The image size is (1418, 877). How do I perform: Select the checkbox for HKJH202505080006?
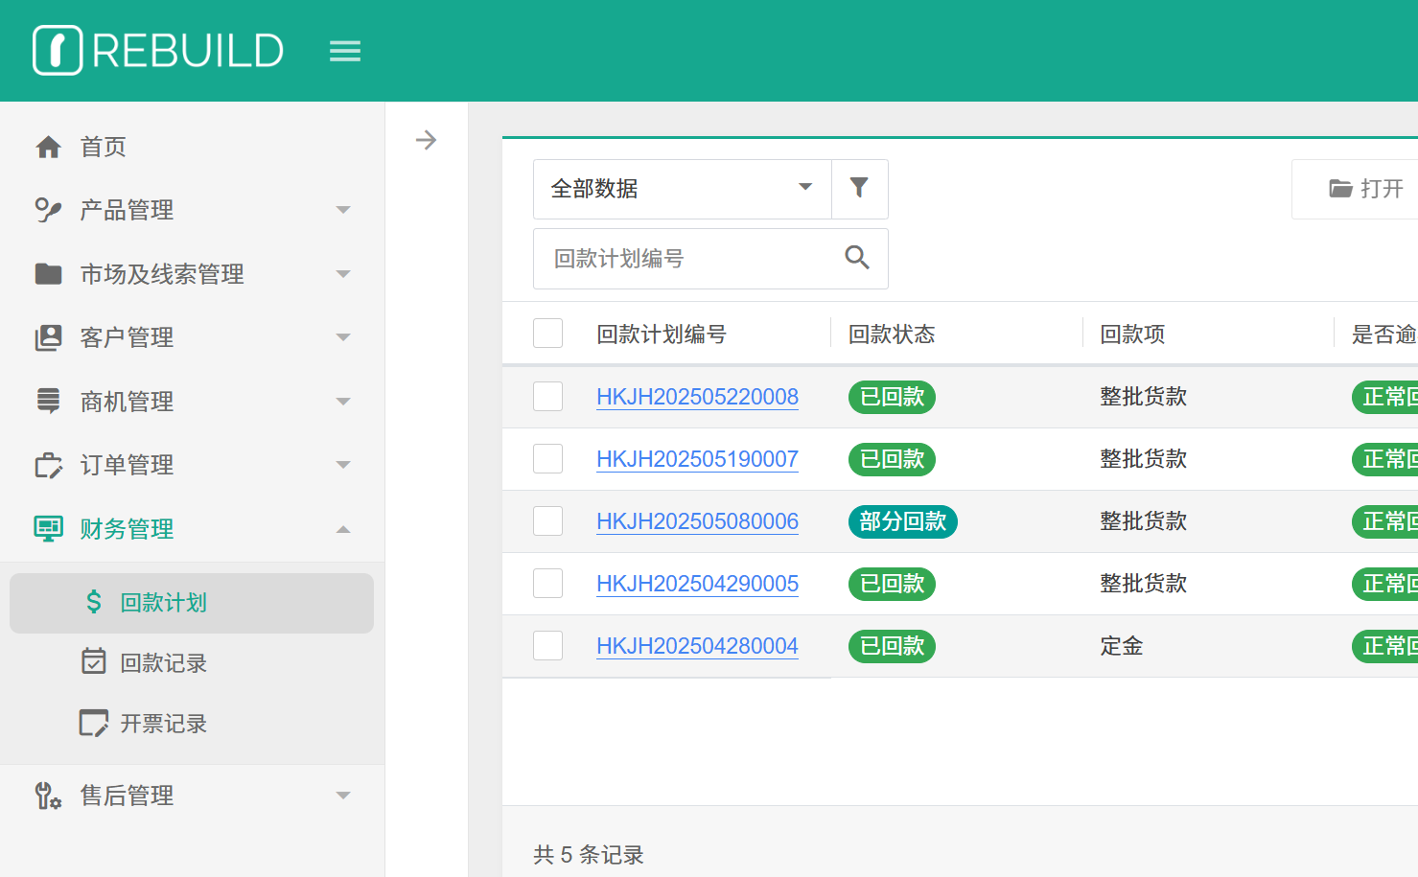coord(547,521)
